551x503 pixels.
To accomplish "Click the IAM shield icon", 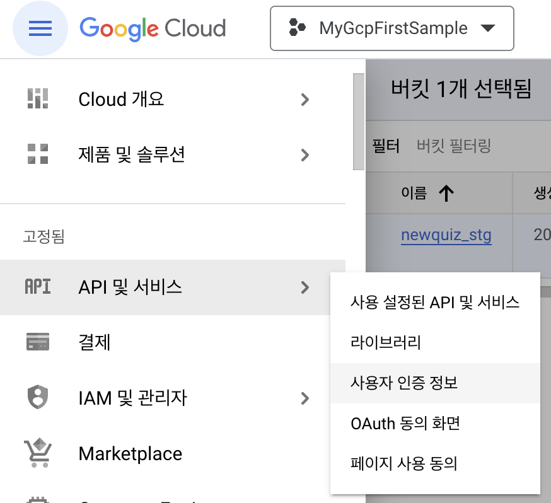I will [x=38, y=397].
